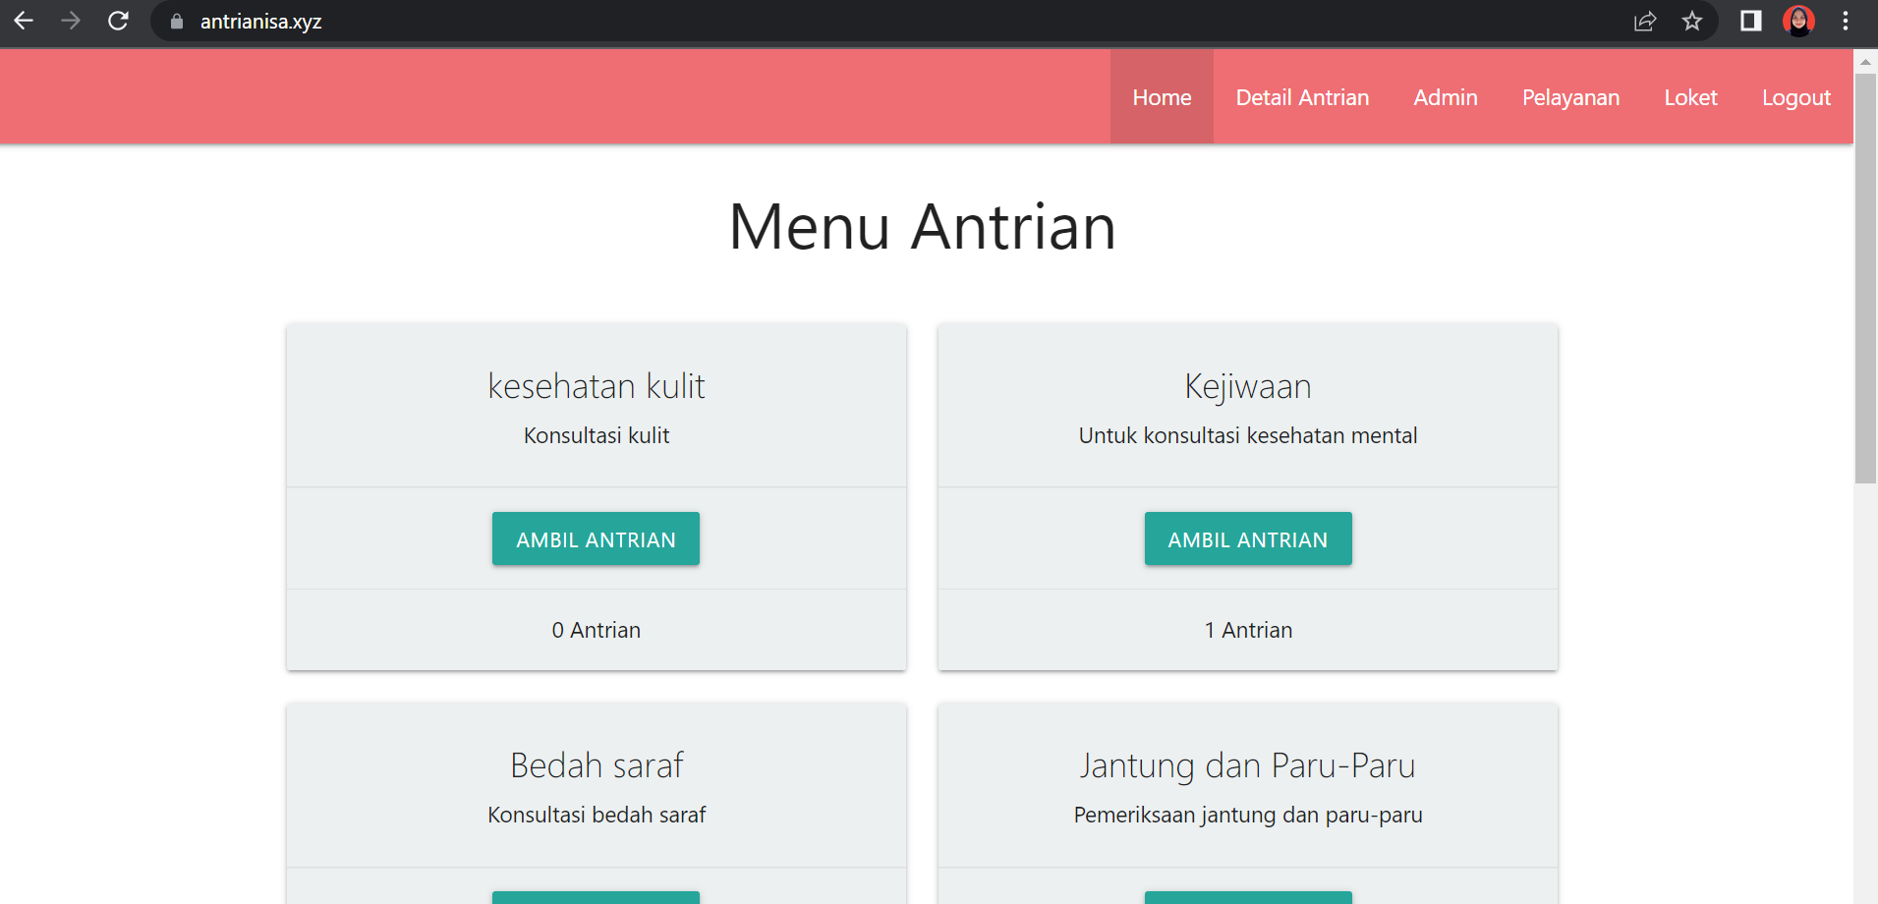This screenshot has height=904, width=1878.
Task: Take queue number for kesehatan kulit
Action: coord(596,538)
